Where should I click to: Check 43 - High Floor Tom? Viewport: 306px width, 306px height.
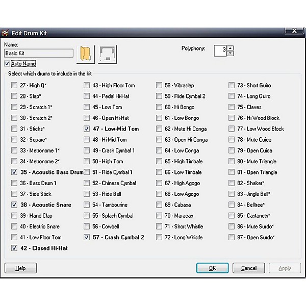click(x=87, y=85)
